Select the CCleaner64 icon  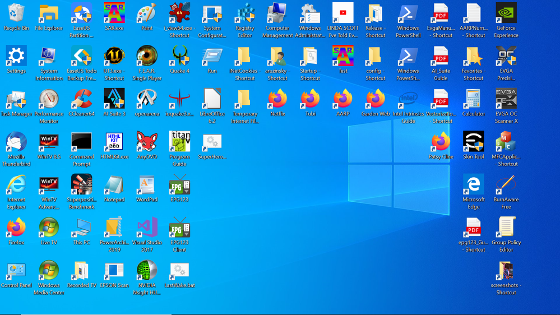(82, 99)
